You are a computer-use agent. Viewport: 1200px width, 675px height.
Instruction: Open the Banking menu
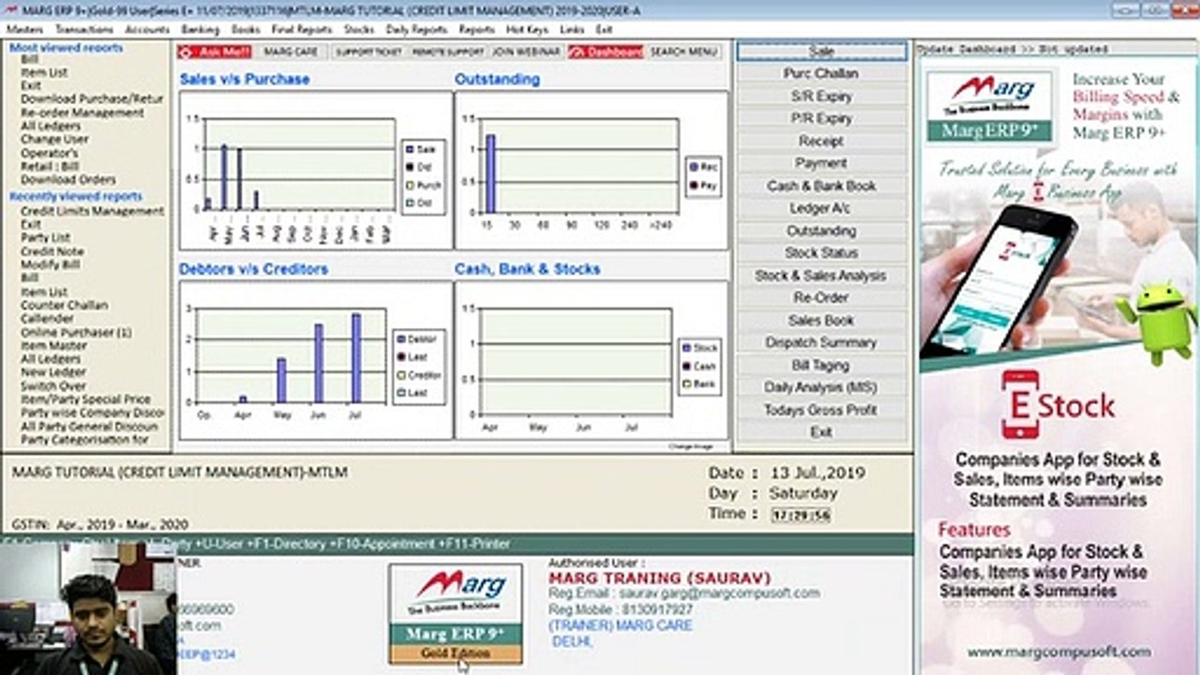200,30
